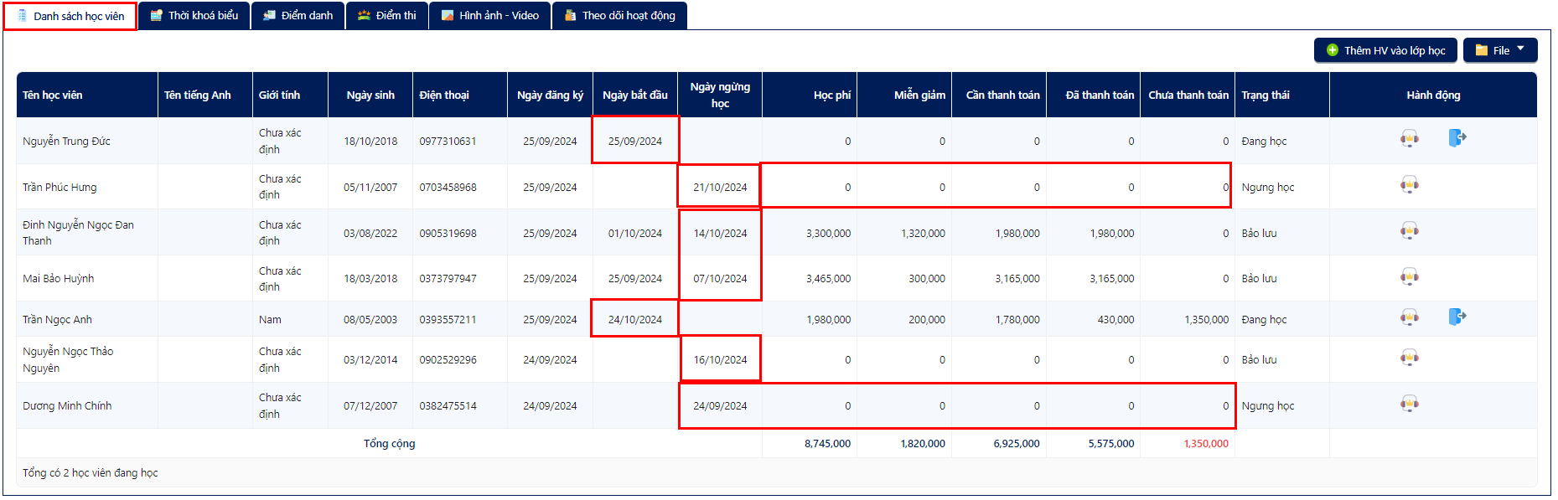Click the Điểm thi tab icon
The height and width of the screenshot is (500, 1558).
(x=364, y=15)
